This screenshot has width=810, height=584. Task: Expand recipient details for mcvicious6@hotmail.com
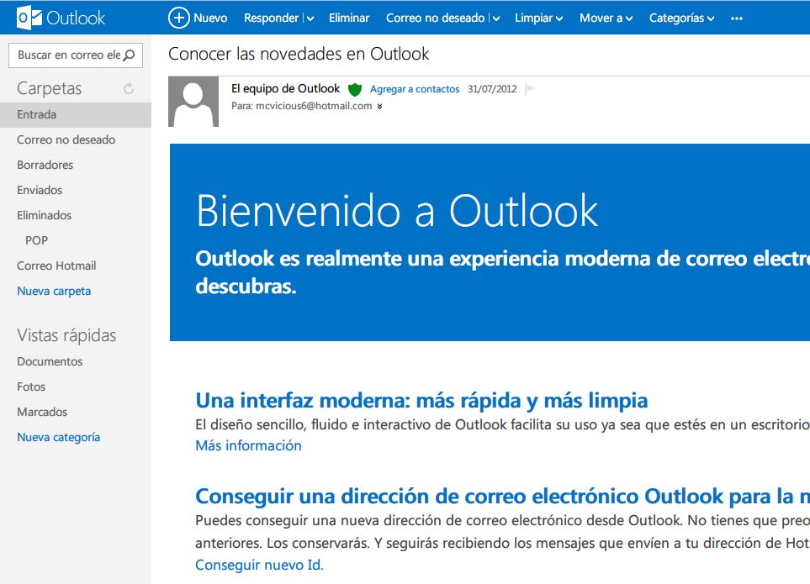coord(379,106)
